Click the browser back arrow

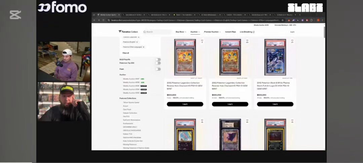tap(94, 20)
